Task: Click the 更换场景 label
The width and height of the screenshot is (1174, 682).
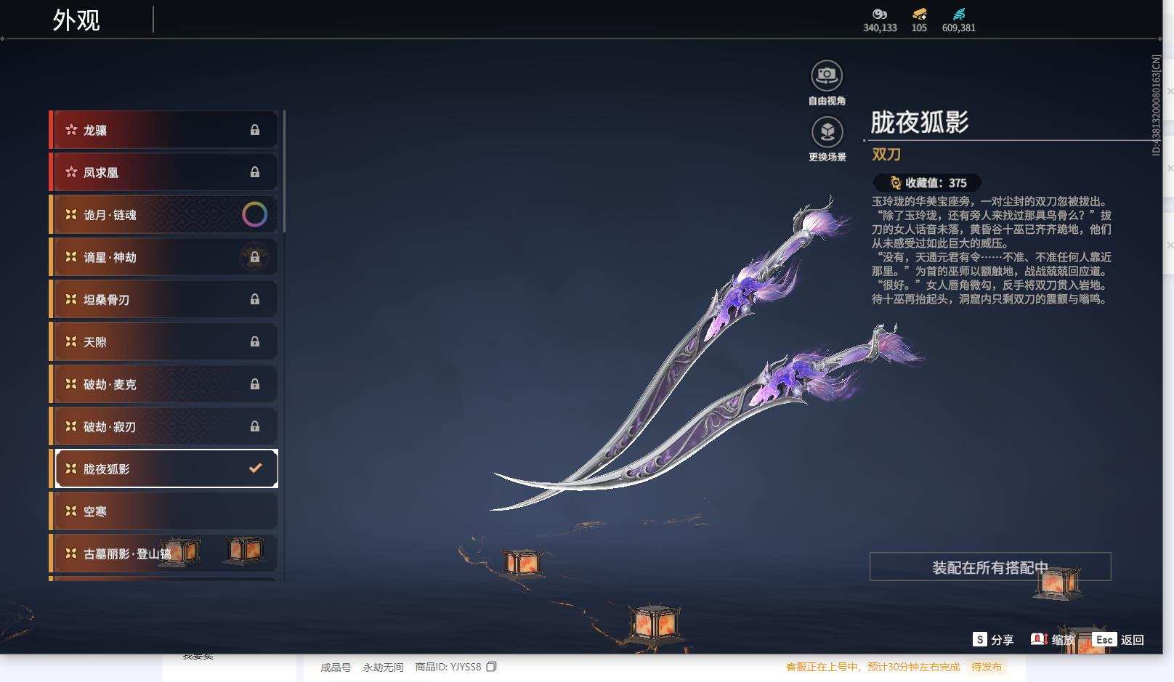Action: [827, 157]
